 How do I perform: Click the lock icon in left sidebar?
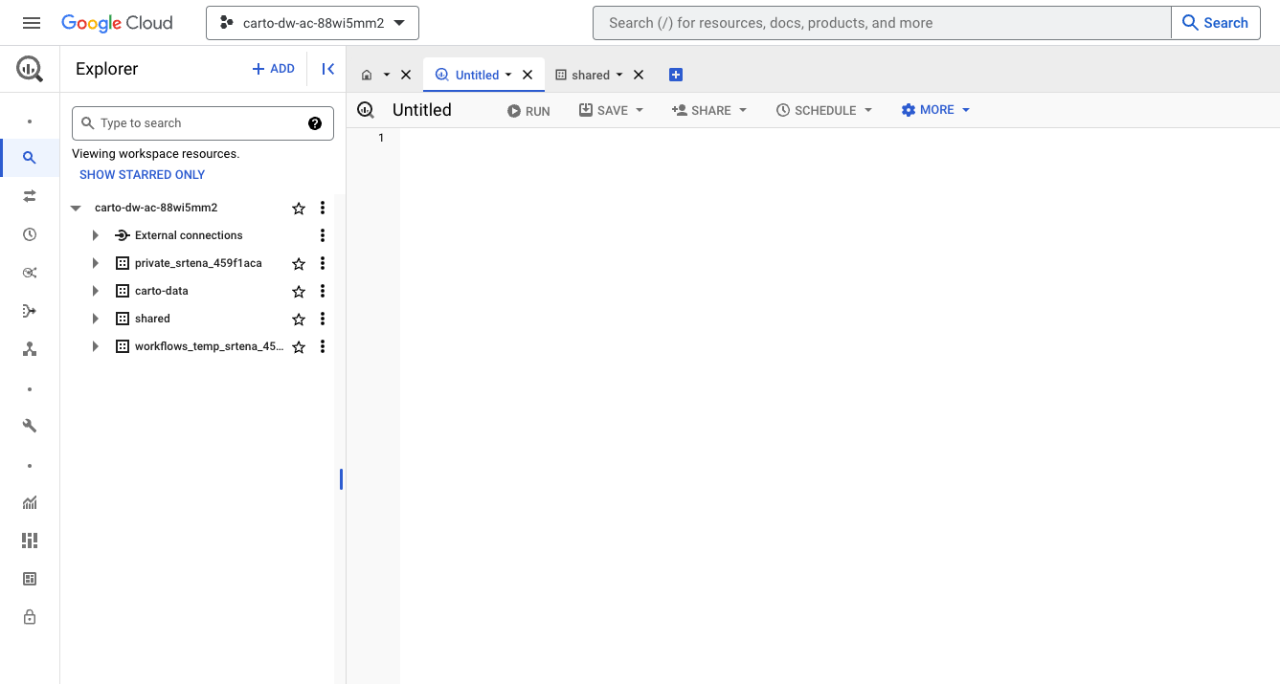30,617
